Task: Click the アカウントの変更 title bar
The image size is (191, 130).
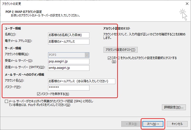Action: (88, 3)
